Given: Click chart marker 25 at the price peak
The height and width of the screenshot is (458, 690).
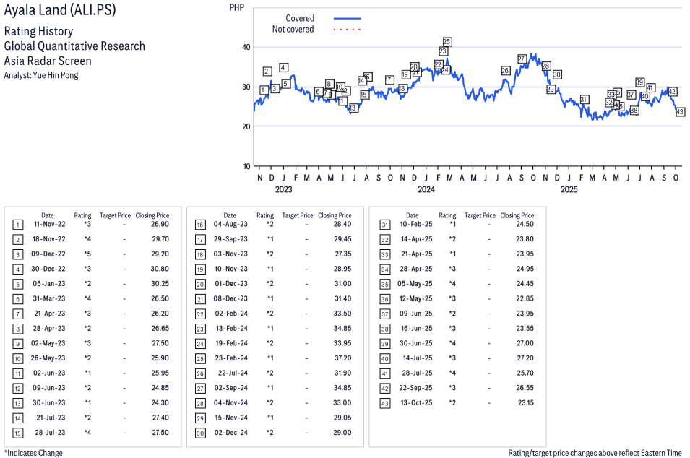Looking at the screenshot, I should click(447, 42).
